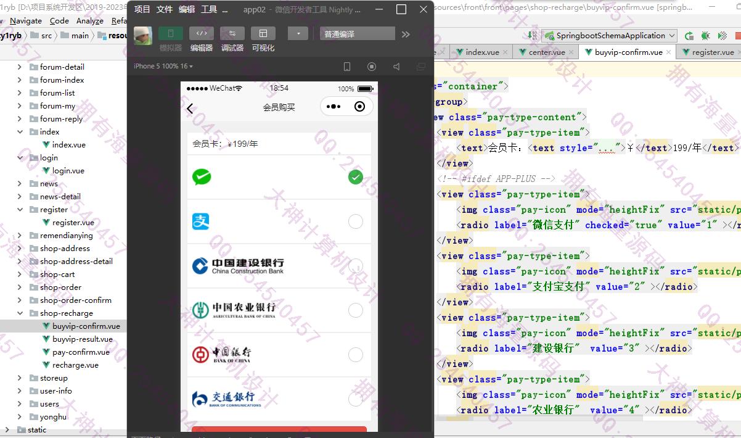This screenshot has height=438, width=741.
Task: Open the Navigate menu in IntelliJ
Action: click(26, 20)
